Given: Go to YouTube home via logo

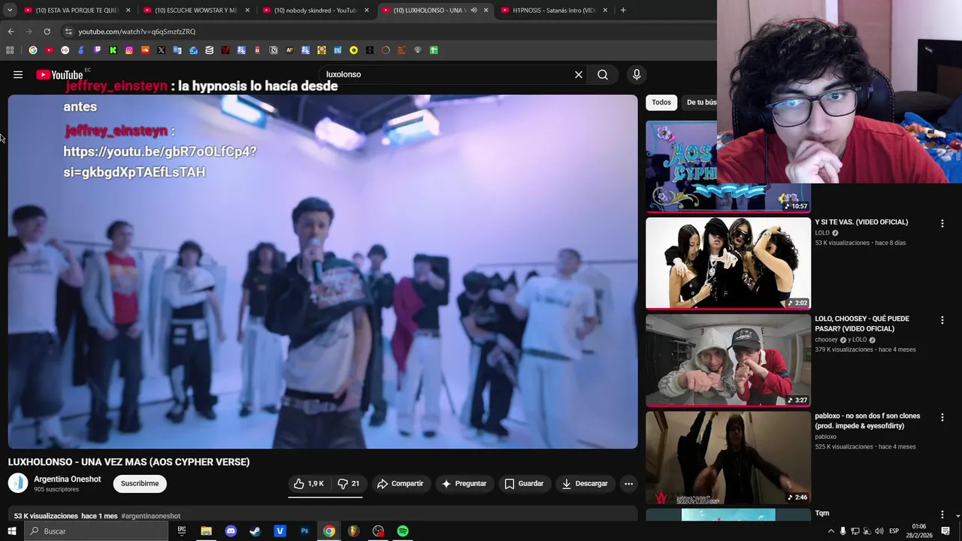Looking at the screenshot, I should coord(59,74).
